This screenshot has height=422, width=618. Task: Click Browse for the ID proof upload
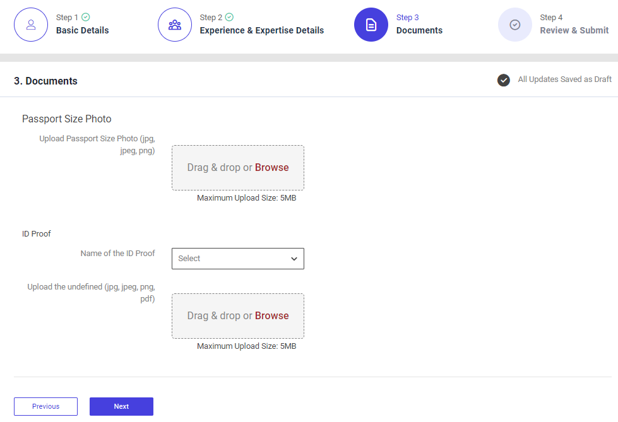point(272,316)
